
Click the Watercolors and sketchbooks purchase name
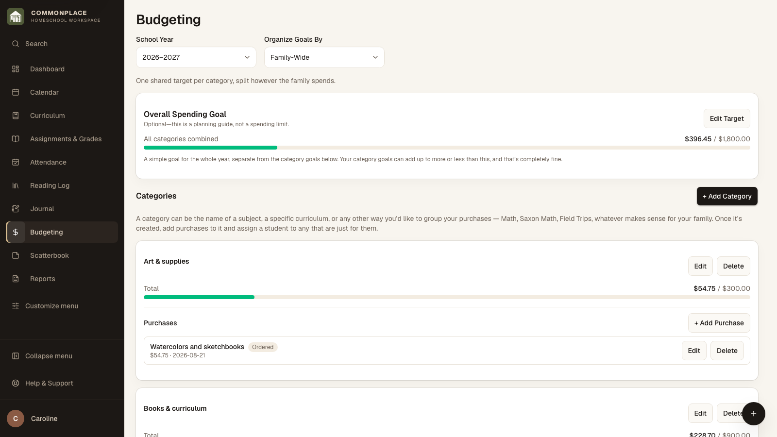pos(197,347)
